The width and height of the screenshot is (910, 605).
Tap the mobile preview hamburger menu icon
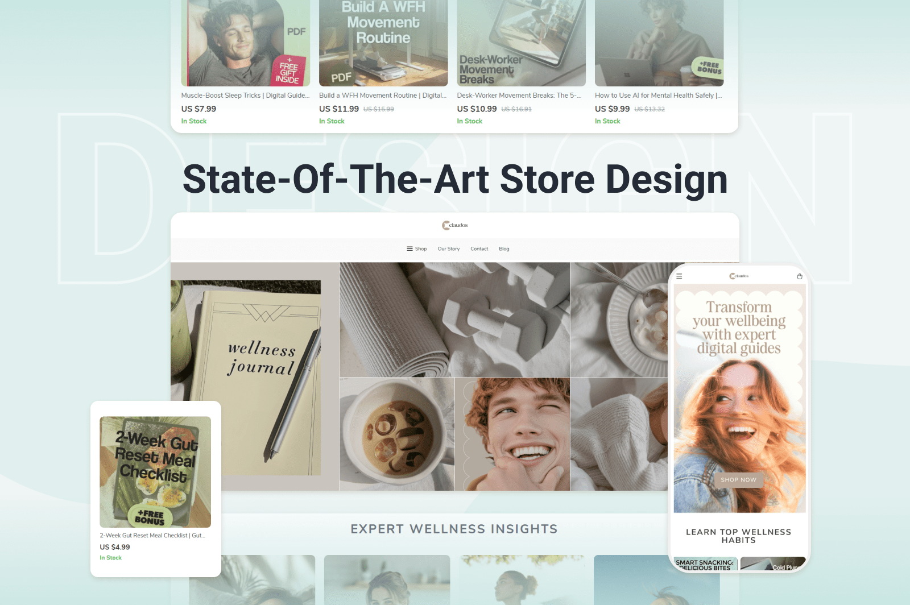click(679, 276)
